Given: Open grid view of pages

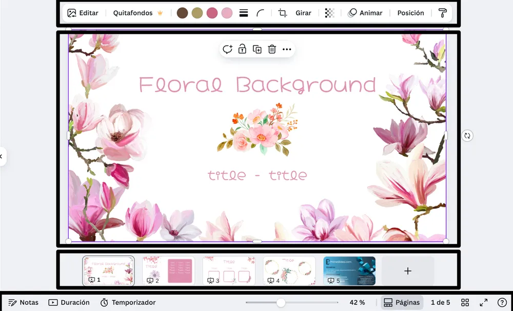Looking at the screenshot, I should [465, 302].
